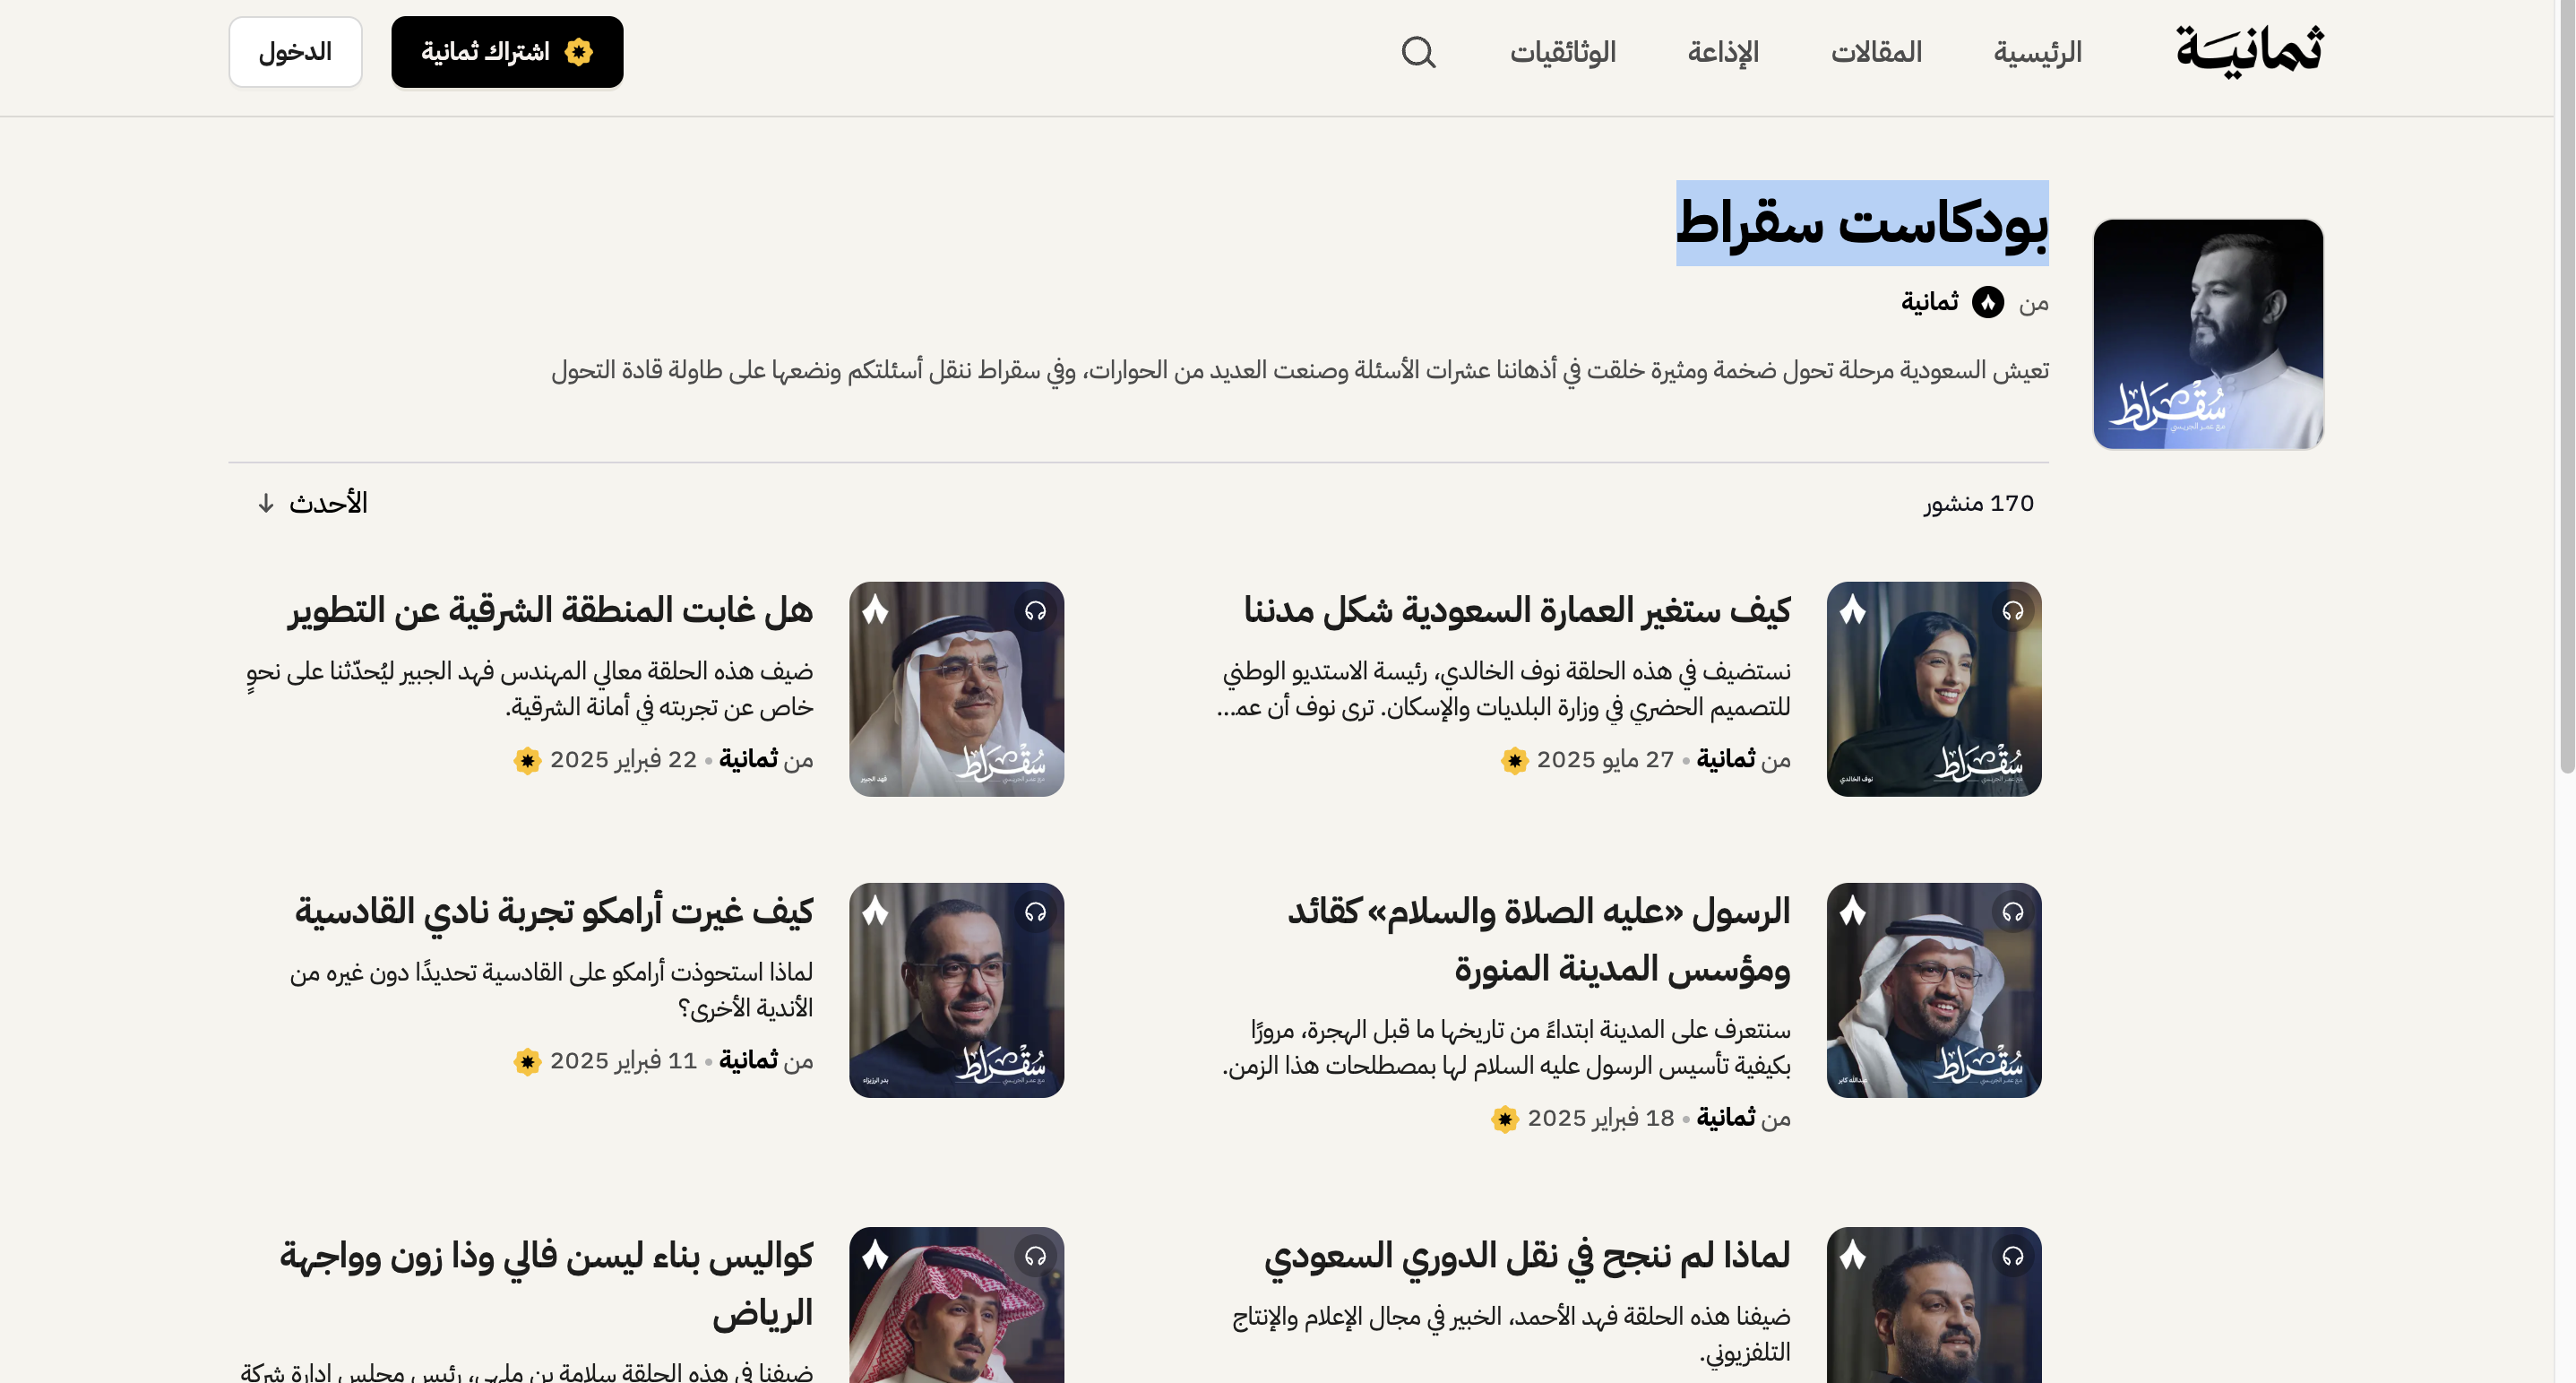
Task: Open episode كيف غيرت أرامكو تجربة نادي القادسية
Action: click(x=554, y=912)
